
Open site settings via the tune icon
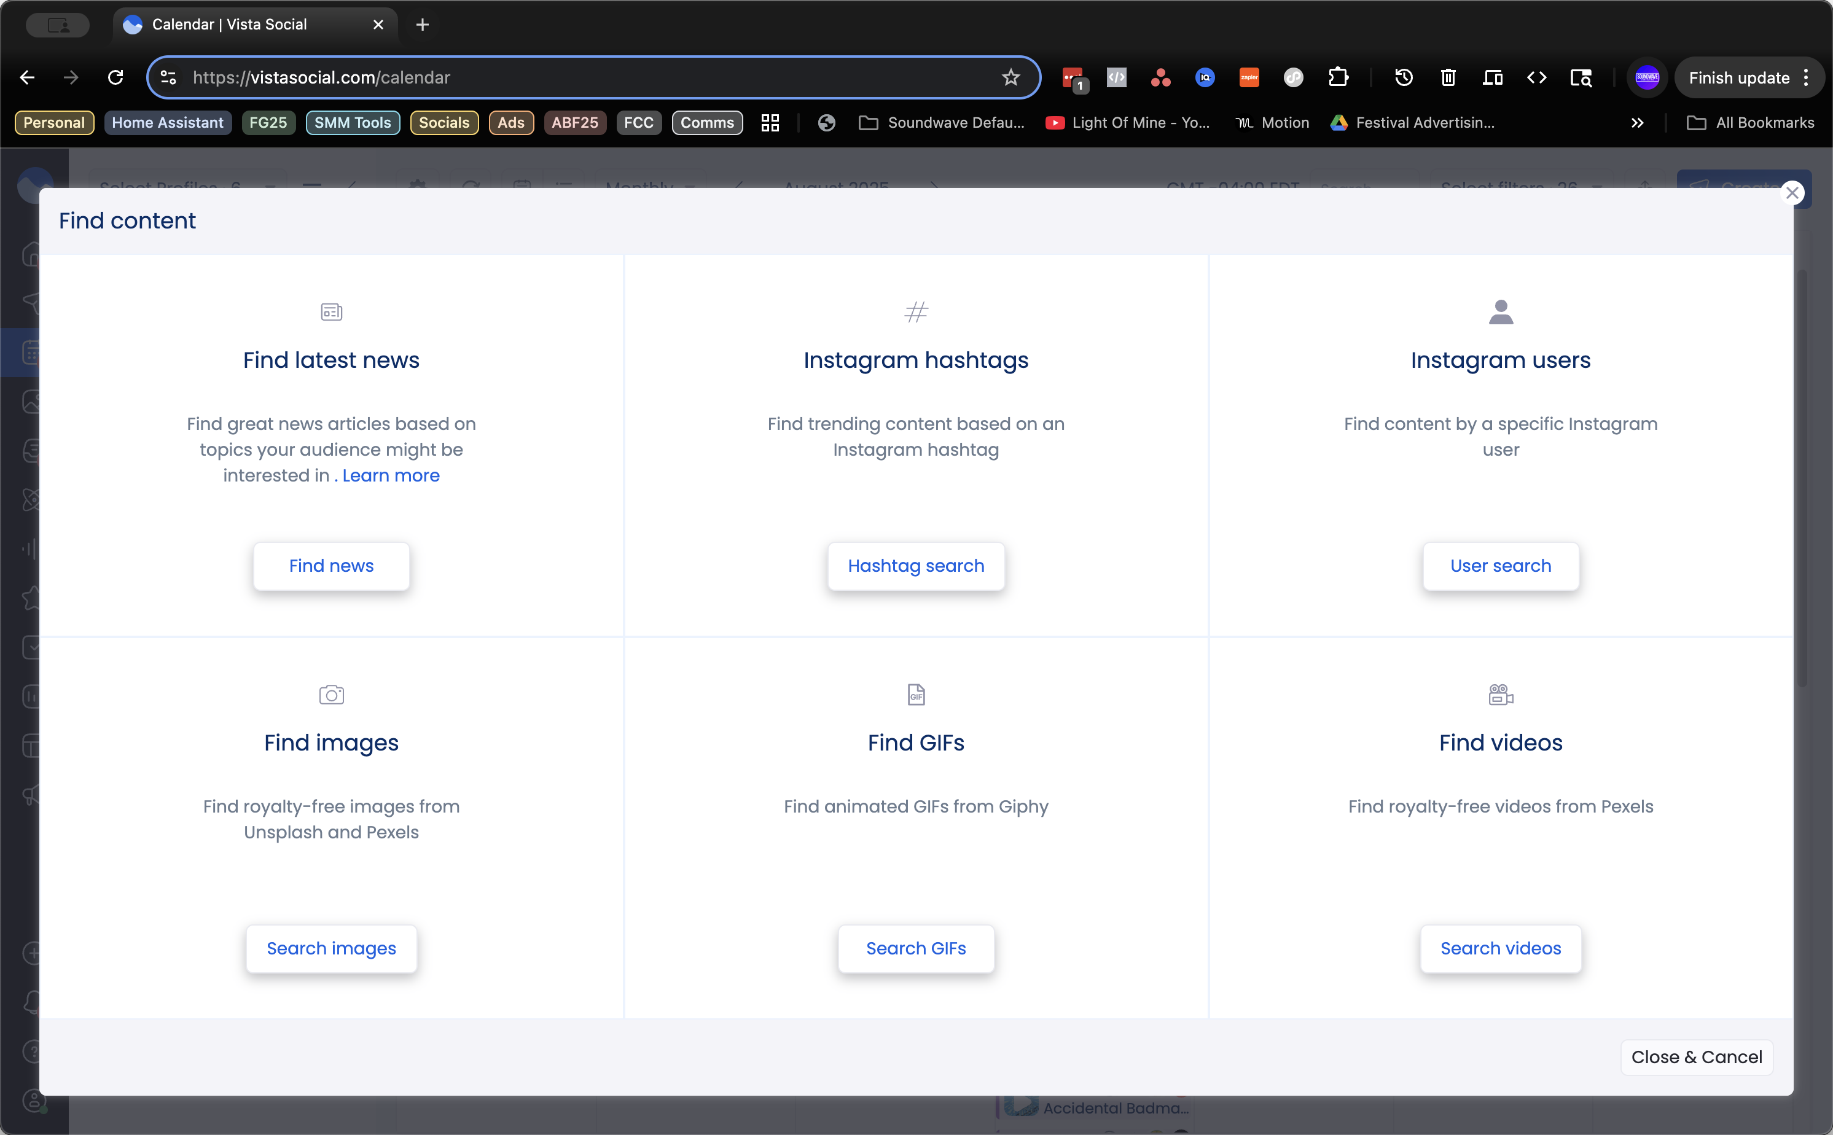166,77
